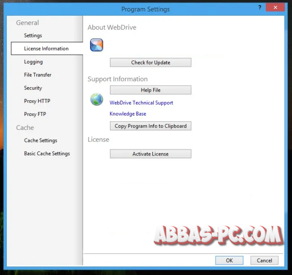
Task: Click the Support Information heading
Action: [x=118, y=79]
